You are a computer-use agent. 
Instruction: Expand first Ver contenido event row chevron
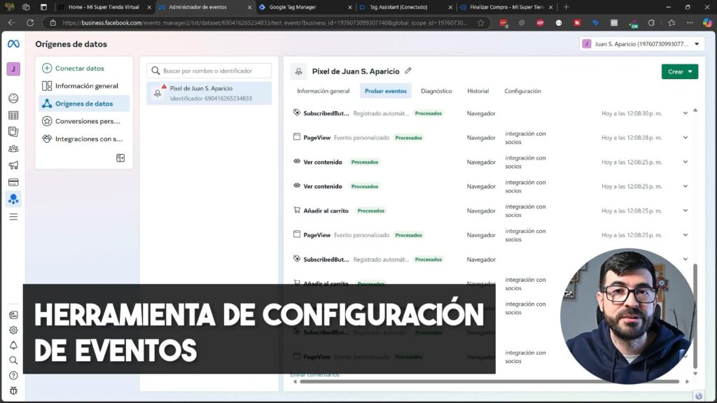(x=685, y=162)
